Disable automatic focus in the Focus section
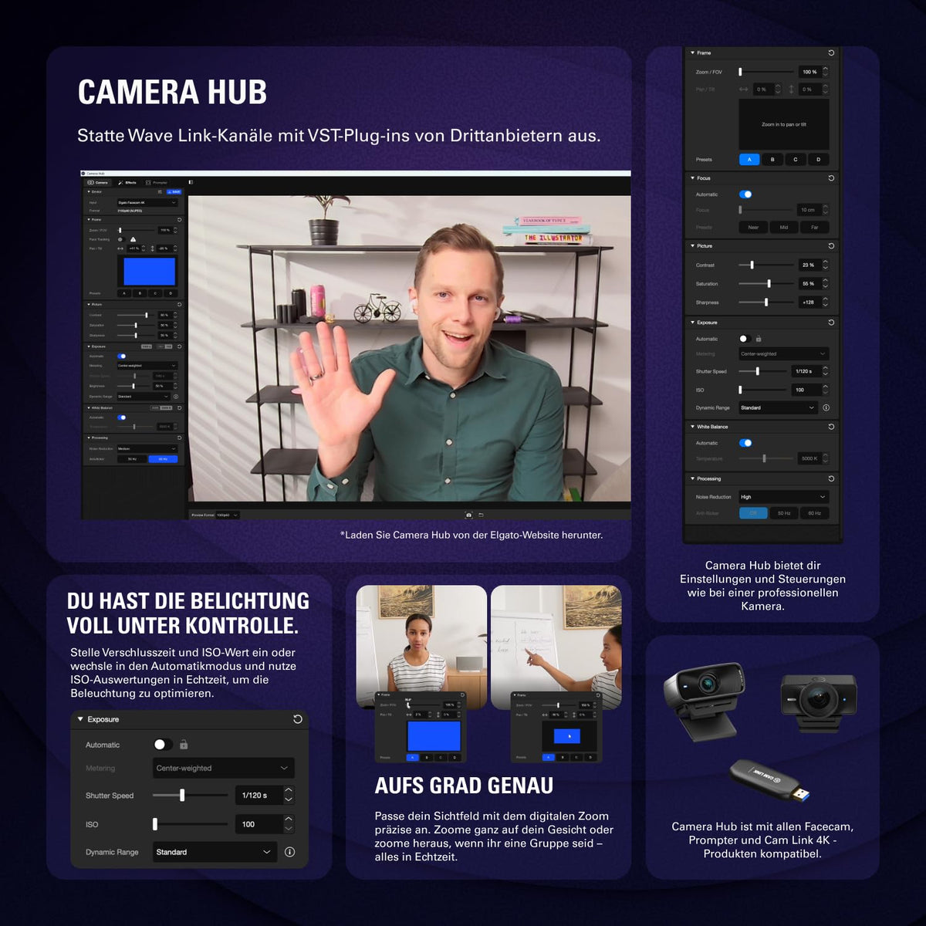Viewport: 926px width, 926px height. [745, 194]
